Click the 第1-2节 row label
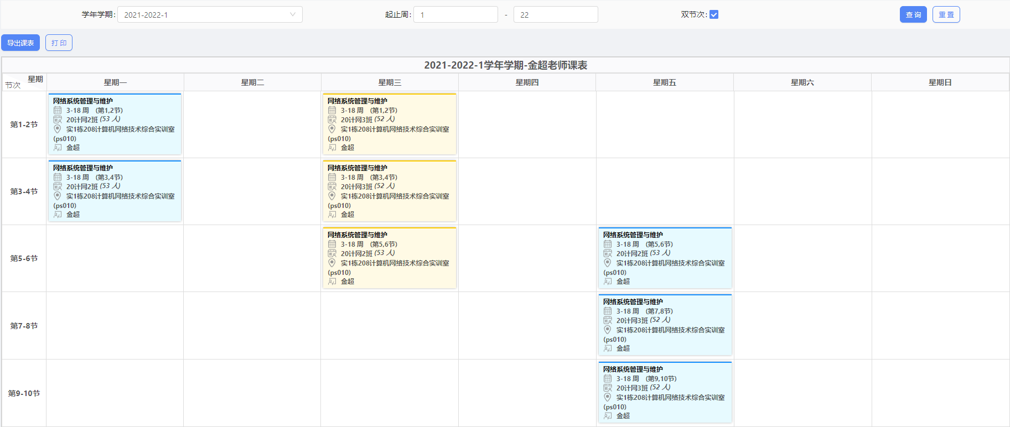The width and height of the screenshot is (1010, 427). [x=24, y=124]
